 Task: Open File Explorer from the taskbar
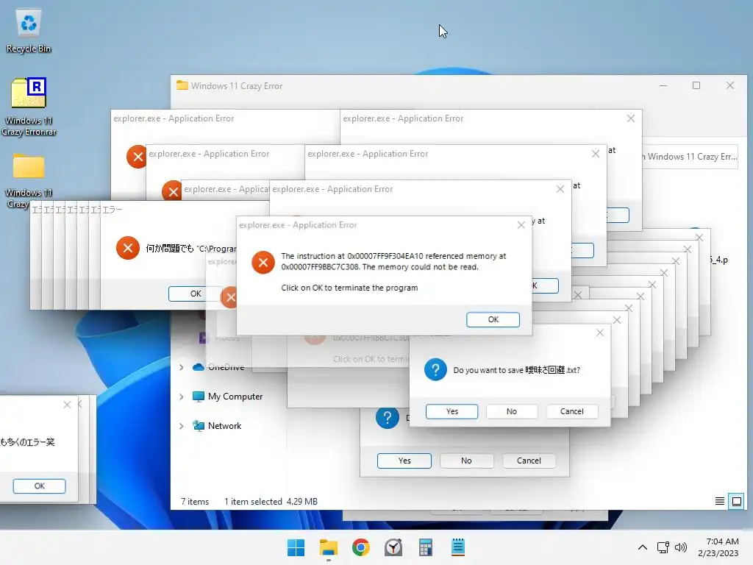point(329,547)
